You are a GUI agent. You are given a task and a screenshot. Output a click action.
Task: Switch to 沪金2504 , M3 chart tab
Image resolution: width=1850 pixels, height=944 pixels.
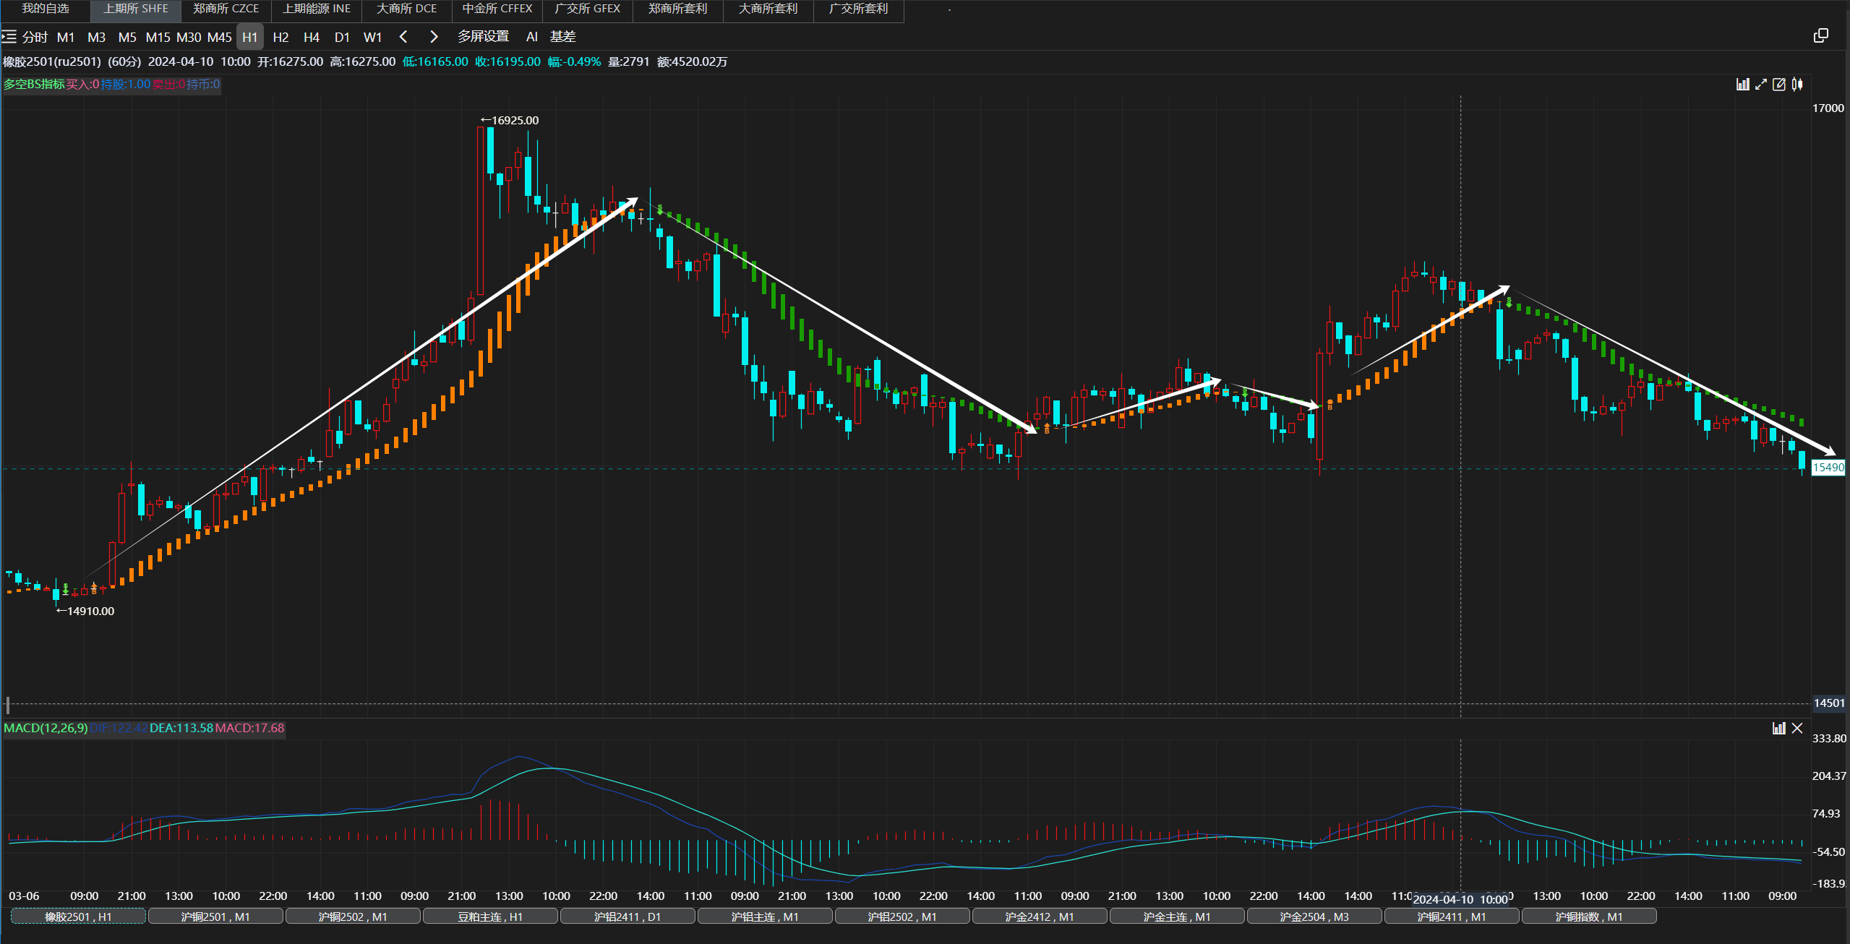pos(1314,917)
